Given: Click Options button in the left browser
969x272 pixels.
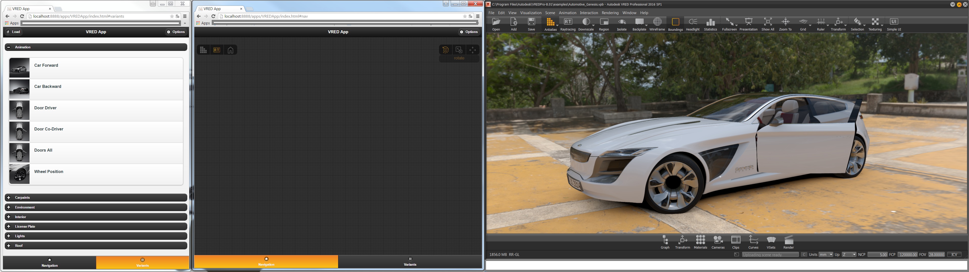Looking at the screenshot, I should (176, 32).
